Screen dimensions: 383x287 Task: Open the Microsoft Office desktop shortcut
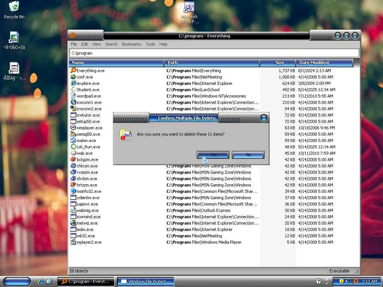click(189, 13)
